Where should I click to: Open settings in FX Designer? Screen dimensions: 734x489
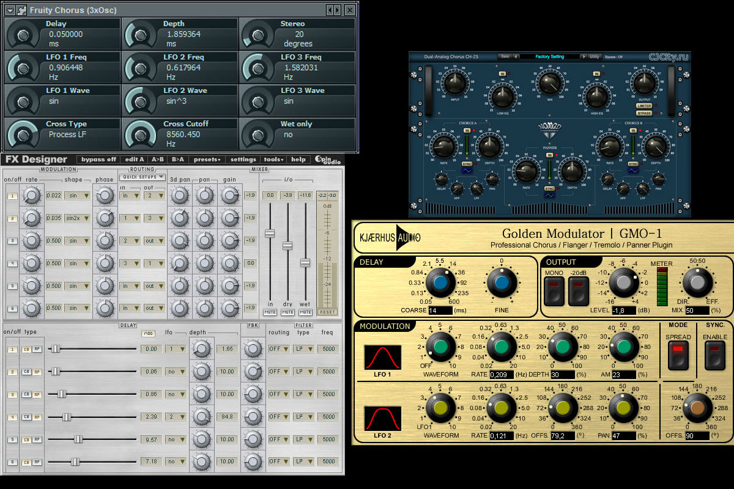point(243,160)
